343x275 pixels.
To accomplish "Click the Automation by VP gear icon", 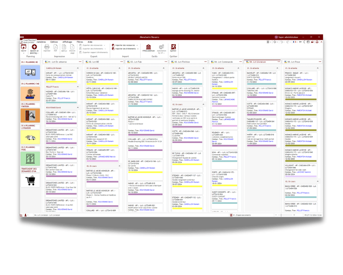I will (162, 47).
